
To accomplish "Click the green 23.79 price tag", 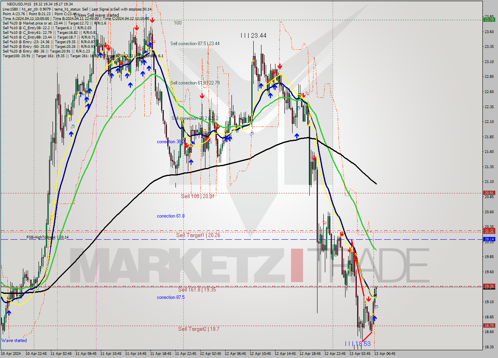I will click(489, 19).
